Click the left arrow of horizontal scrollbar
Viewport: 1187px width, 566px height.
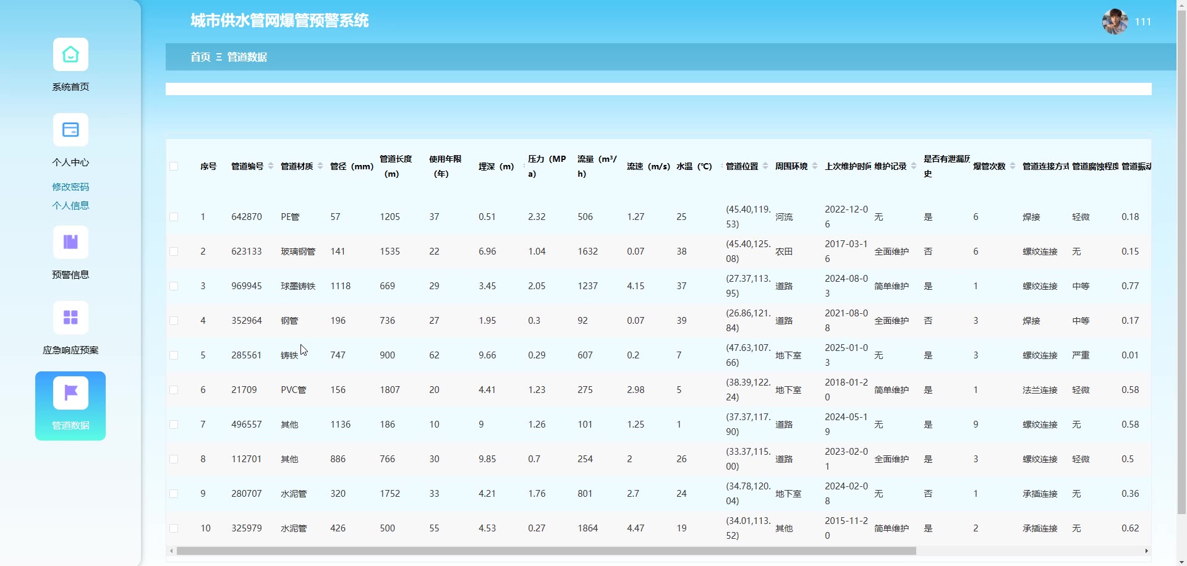[x=171, y=551]
